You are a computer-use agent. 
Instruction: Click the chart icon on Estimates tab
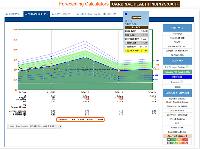pos(7,14)
